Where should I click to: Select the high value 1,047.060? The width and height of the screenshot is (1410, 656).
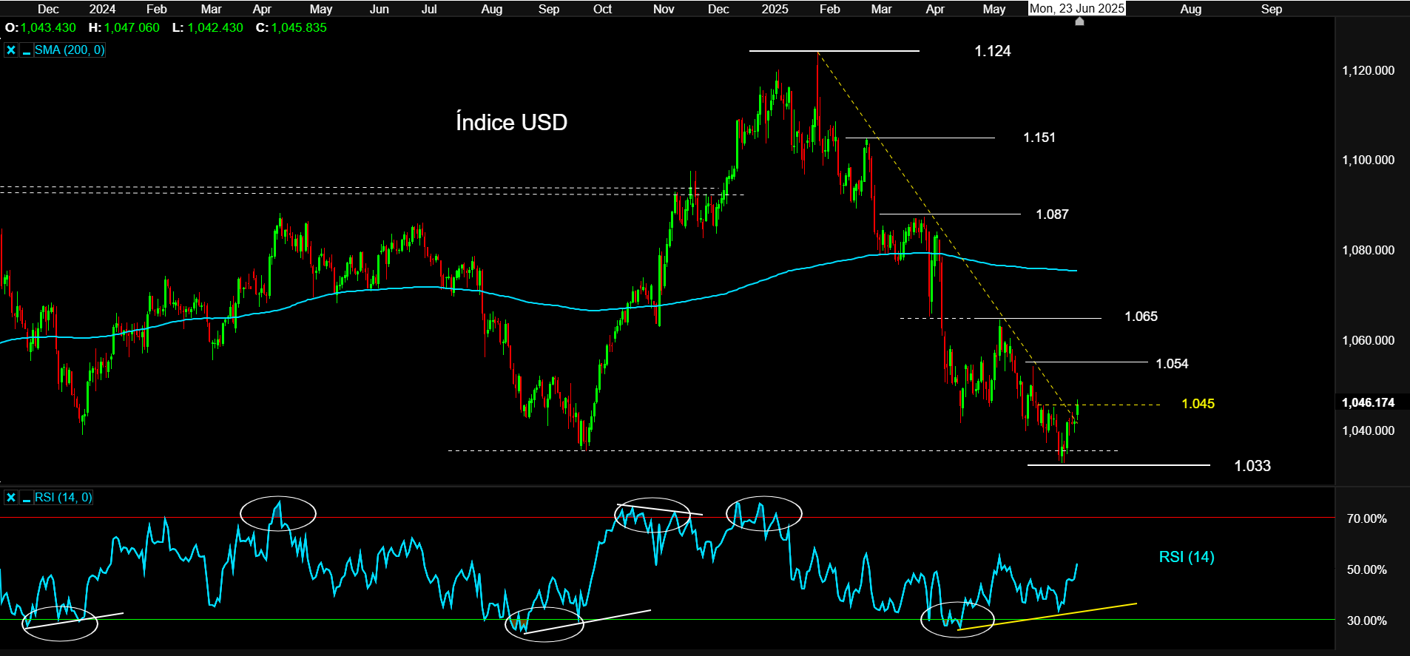(x=132, y=27)
